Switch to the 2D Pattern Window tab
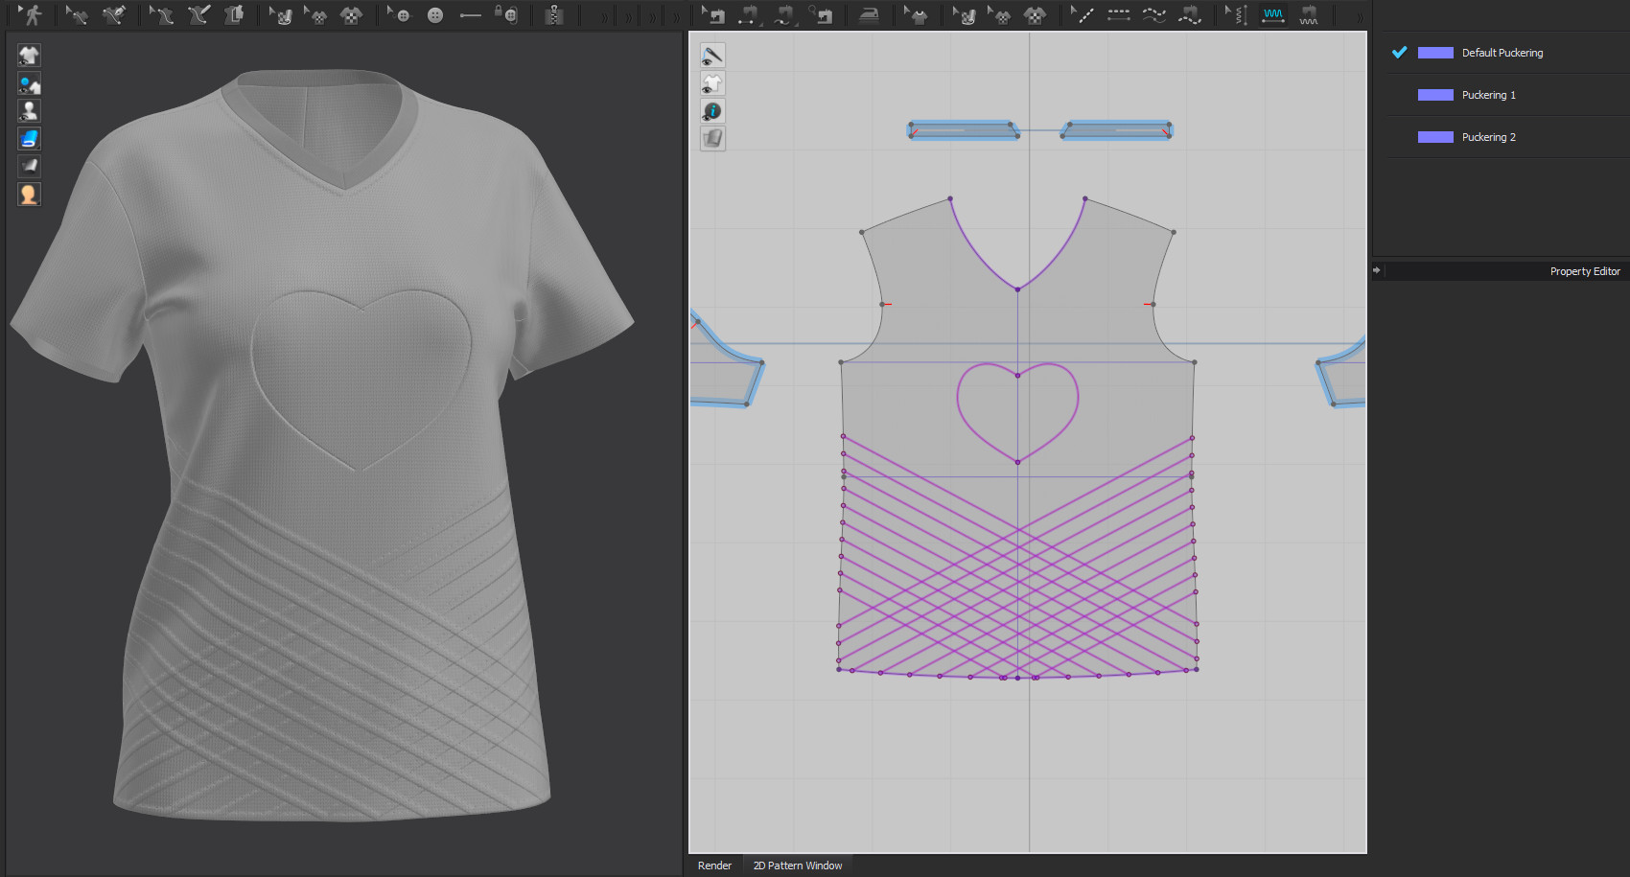The height and width of the screenshot is (877, 1630). [797, 865]
